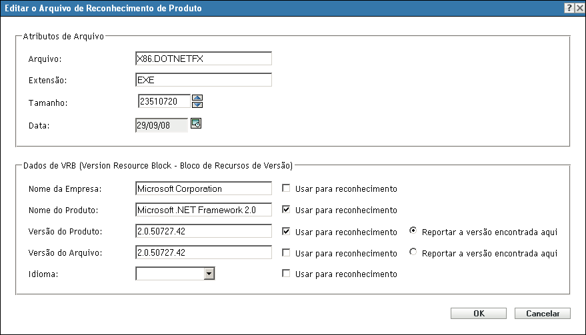Select report version radio for Versão do Produto
Screen dimensions: 586x335
coord(414,231)
